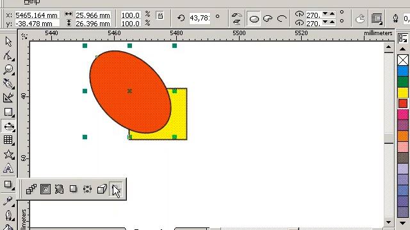Pick the light pink palette swatch
This screenshot has width=410, height=230.
click(x=403, y=147)
